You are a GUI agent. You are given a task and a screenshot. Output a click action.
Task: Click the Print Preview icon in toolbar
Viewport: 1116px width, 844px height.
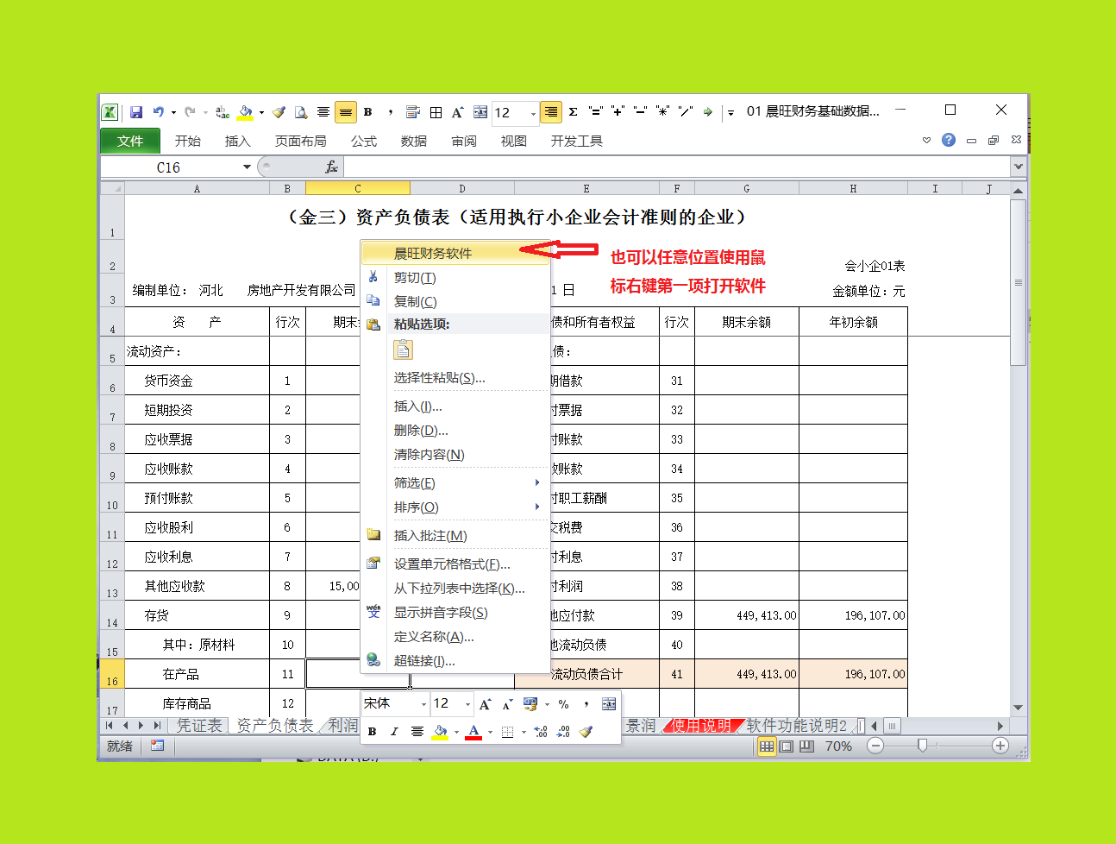(301, 112)
